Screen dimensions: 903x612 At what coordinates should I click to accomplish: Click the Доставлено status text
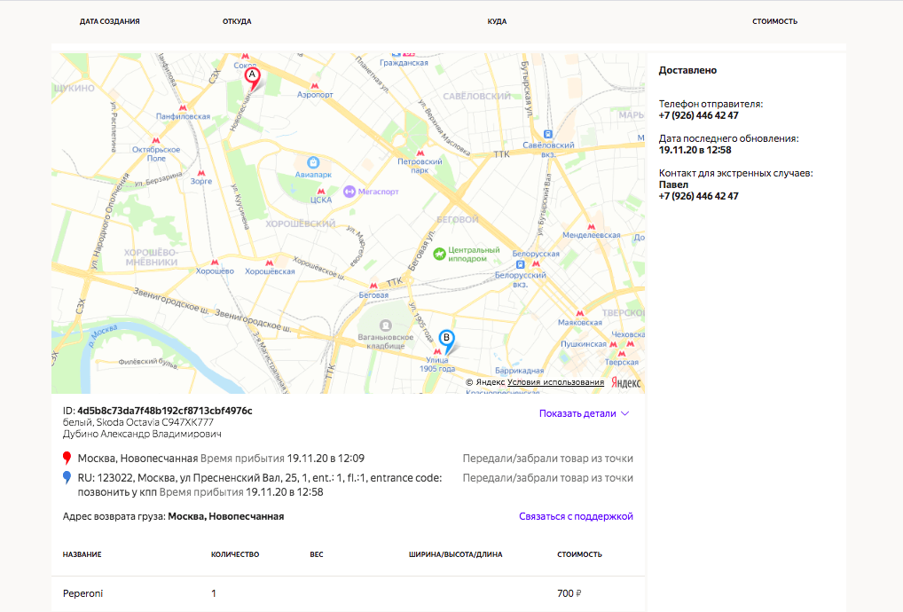pos(687,70)
